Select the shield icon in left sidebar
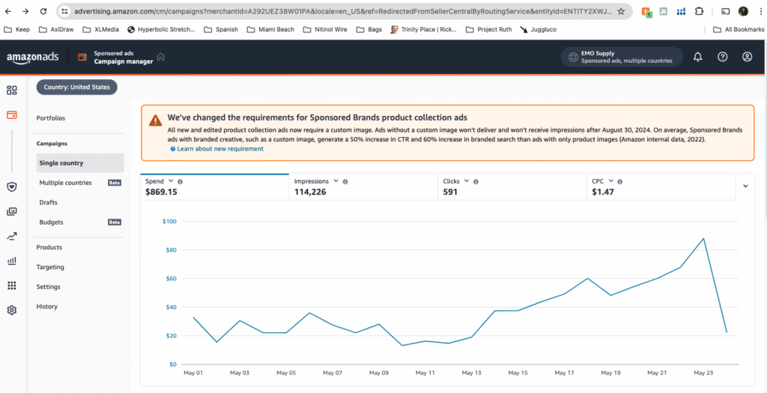The image size is (767, 393). 12,187
